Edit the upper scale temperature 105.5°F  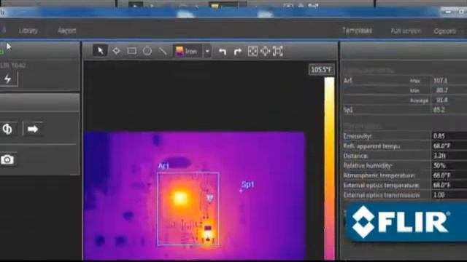click(321, 70)
